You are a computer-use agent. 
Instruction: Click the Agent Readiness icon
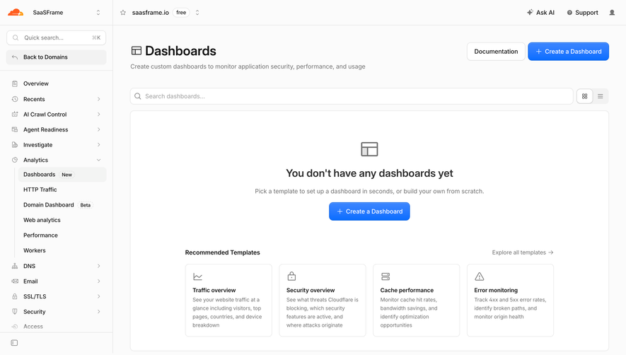[15, 129]
